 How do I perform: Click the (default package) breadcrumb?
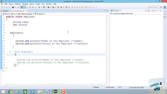click(x=25, y=14)
